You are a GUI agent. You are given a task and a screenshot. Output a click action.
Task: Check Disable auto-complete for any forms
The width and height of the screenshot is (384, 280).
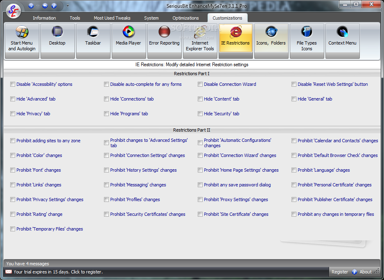pyautogui.click(x=106, y=84)
